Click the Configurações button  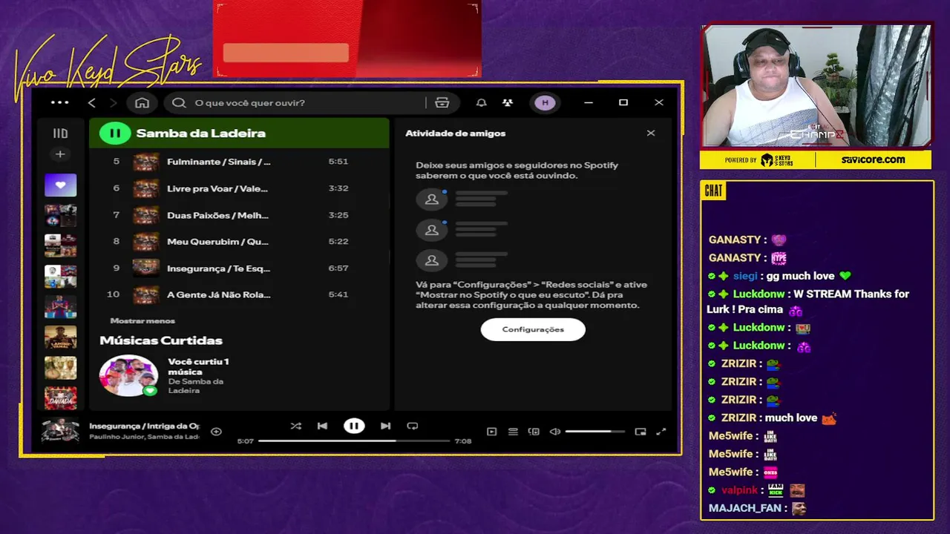click(x=533, y=329)
